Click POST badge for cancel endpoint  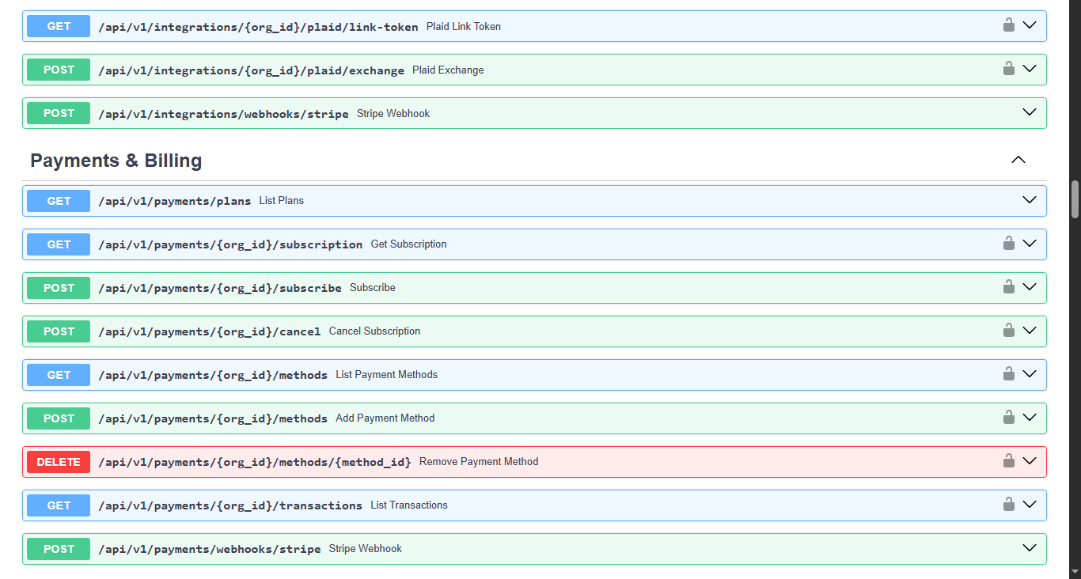[x=59, y=331]
